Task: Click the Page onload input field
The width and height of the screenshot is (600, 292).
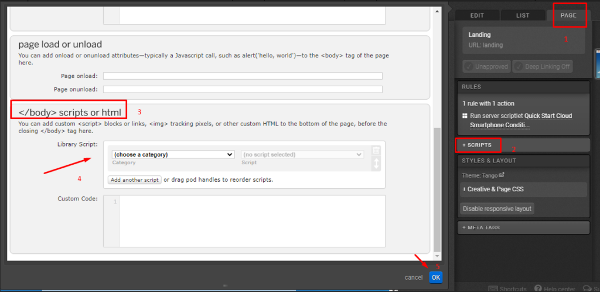Action: tap(243, 76)
